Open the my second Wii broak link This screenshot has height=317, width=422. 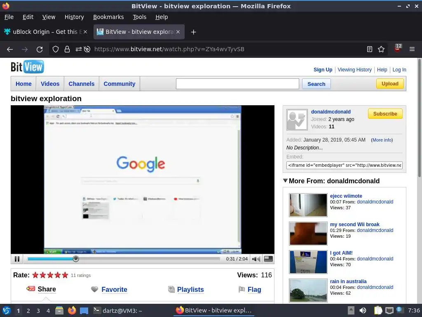[x=354, y=224]
